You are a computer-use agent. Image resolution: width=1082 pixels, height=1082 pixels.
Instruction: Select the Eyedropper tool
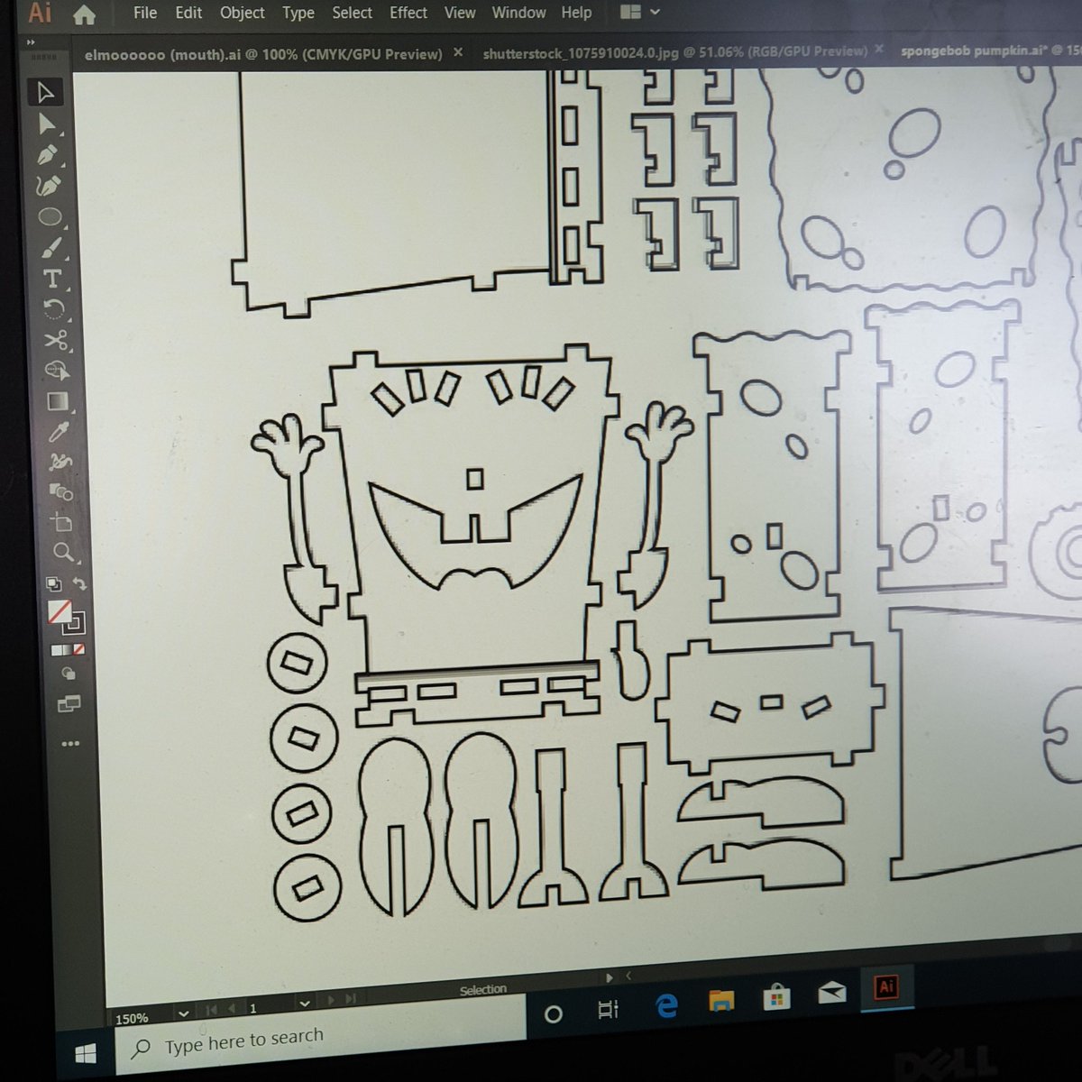coord(59,432)
